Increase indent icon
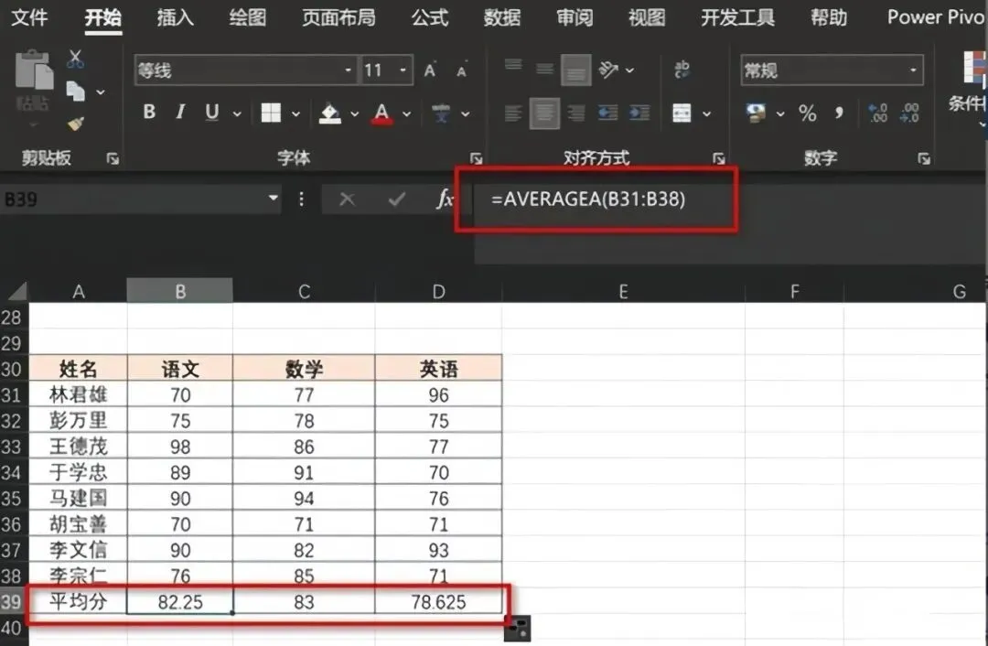The height and width of the screenshot is (646, 988). (x=639, y=113)
